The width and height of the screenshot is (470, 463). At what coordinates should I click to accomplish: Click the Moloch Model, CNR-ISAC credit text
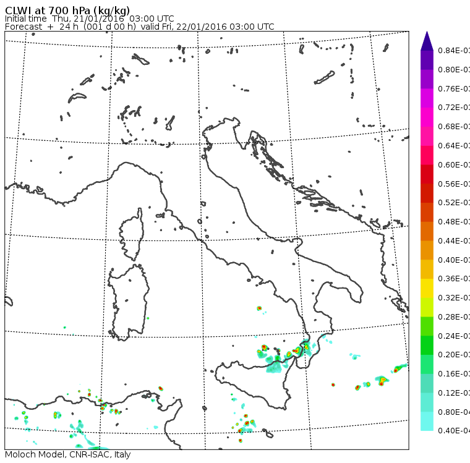[67, 455]
